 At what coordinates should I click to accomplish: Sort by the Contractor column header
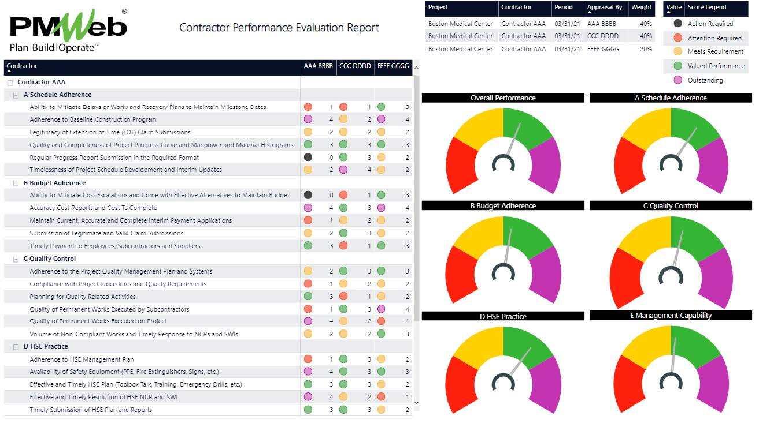click(x=22, y=66)
